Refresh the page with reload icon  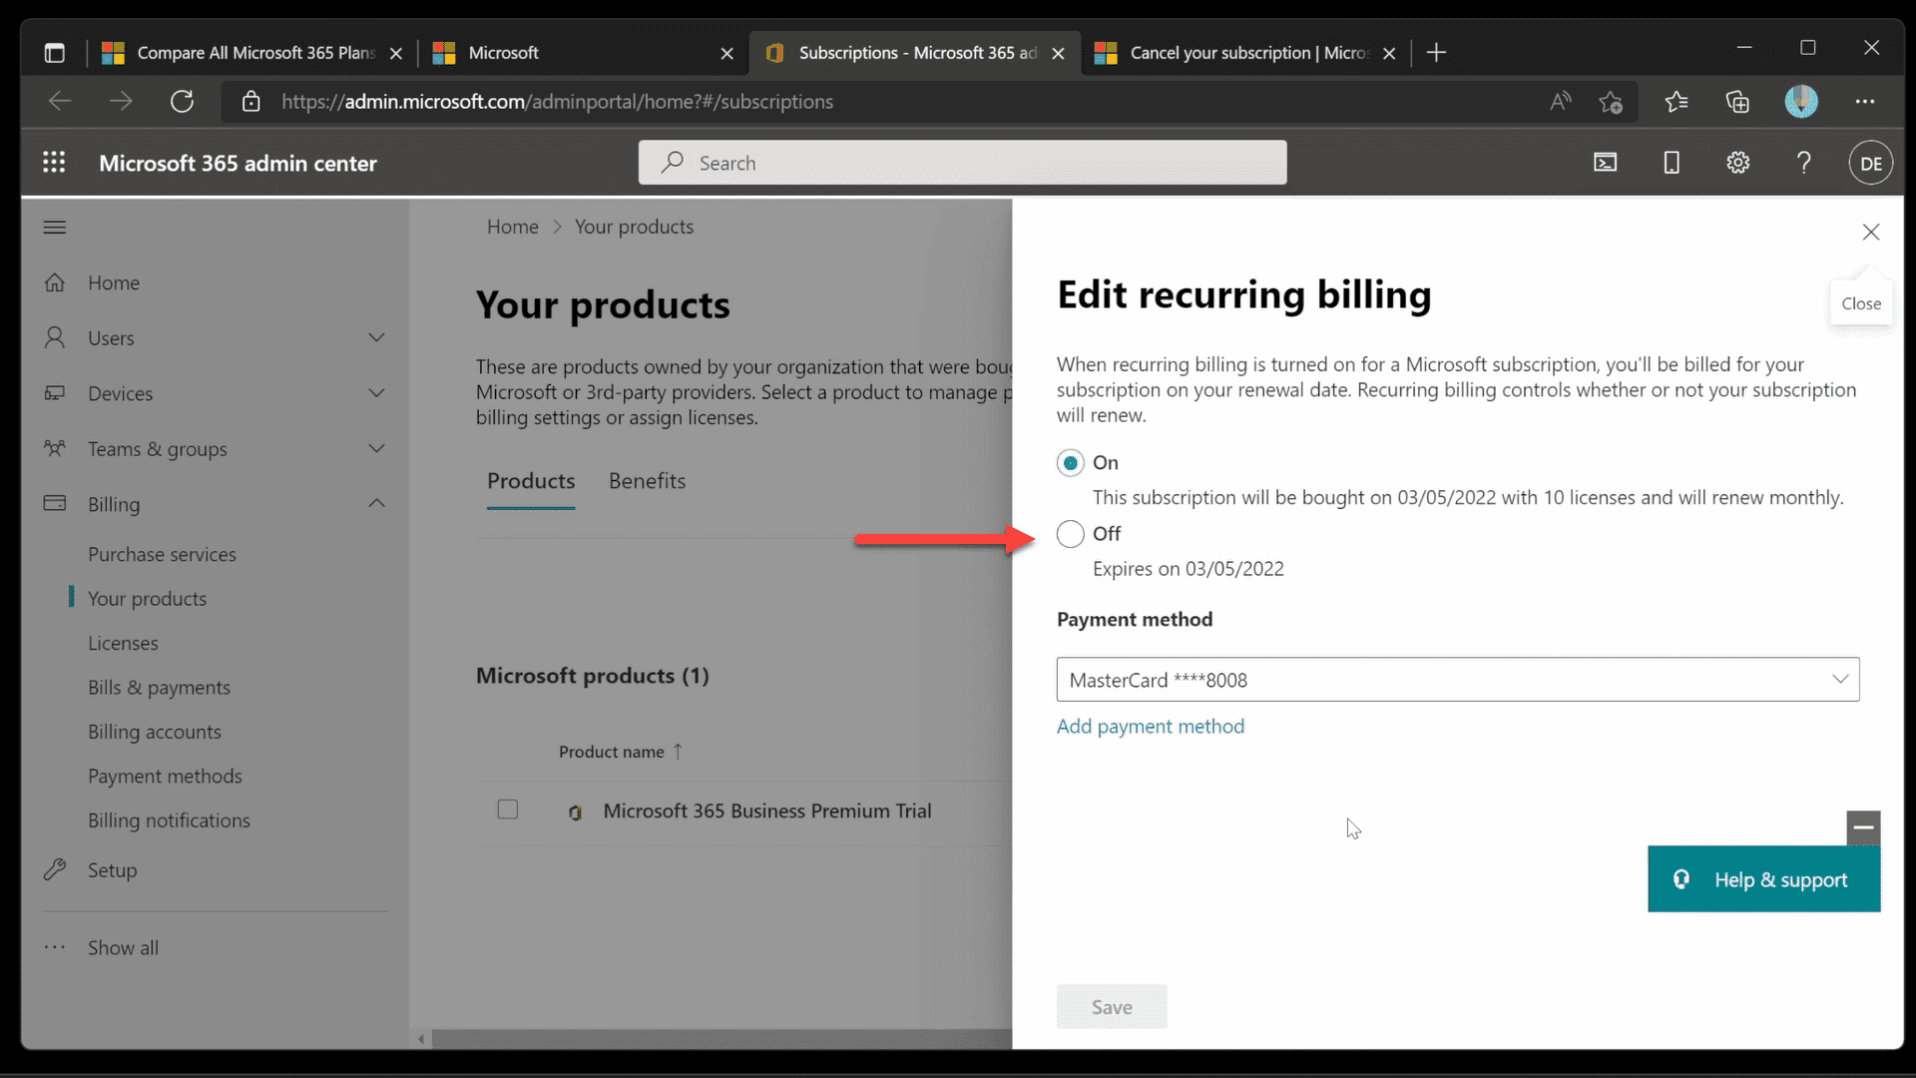point(182,101)
